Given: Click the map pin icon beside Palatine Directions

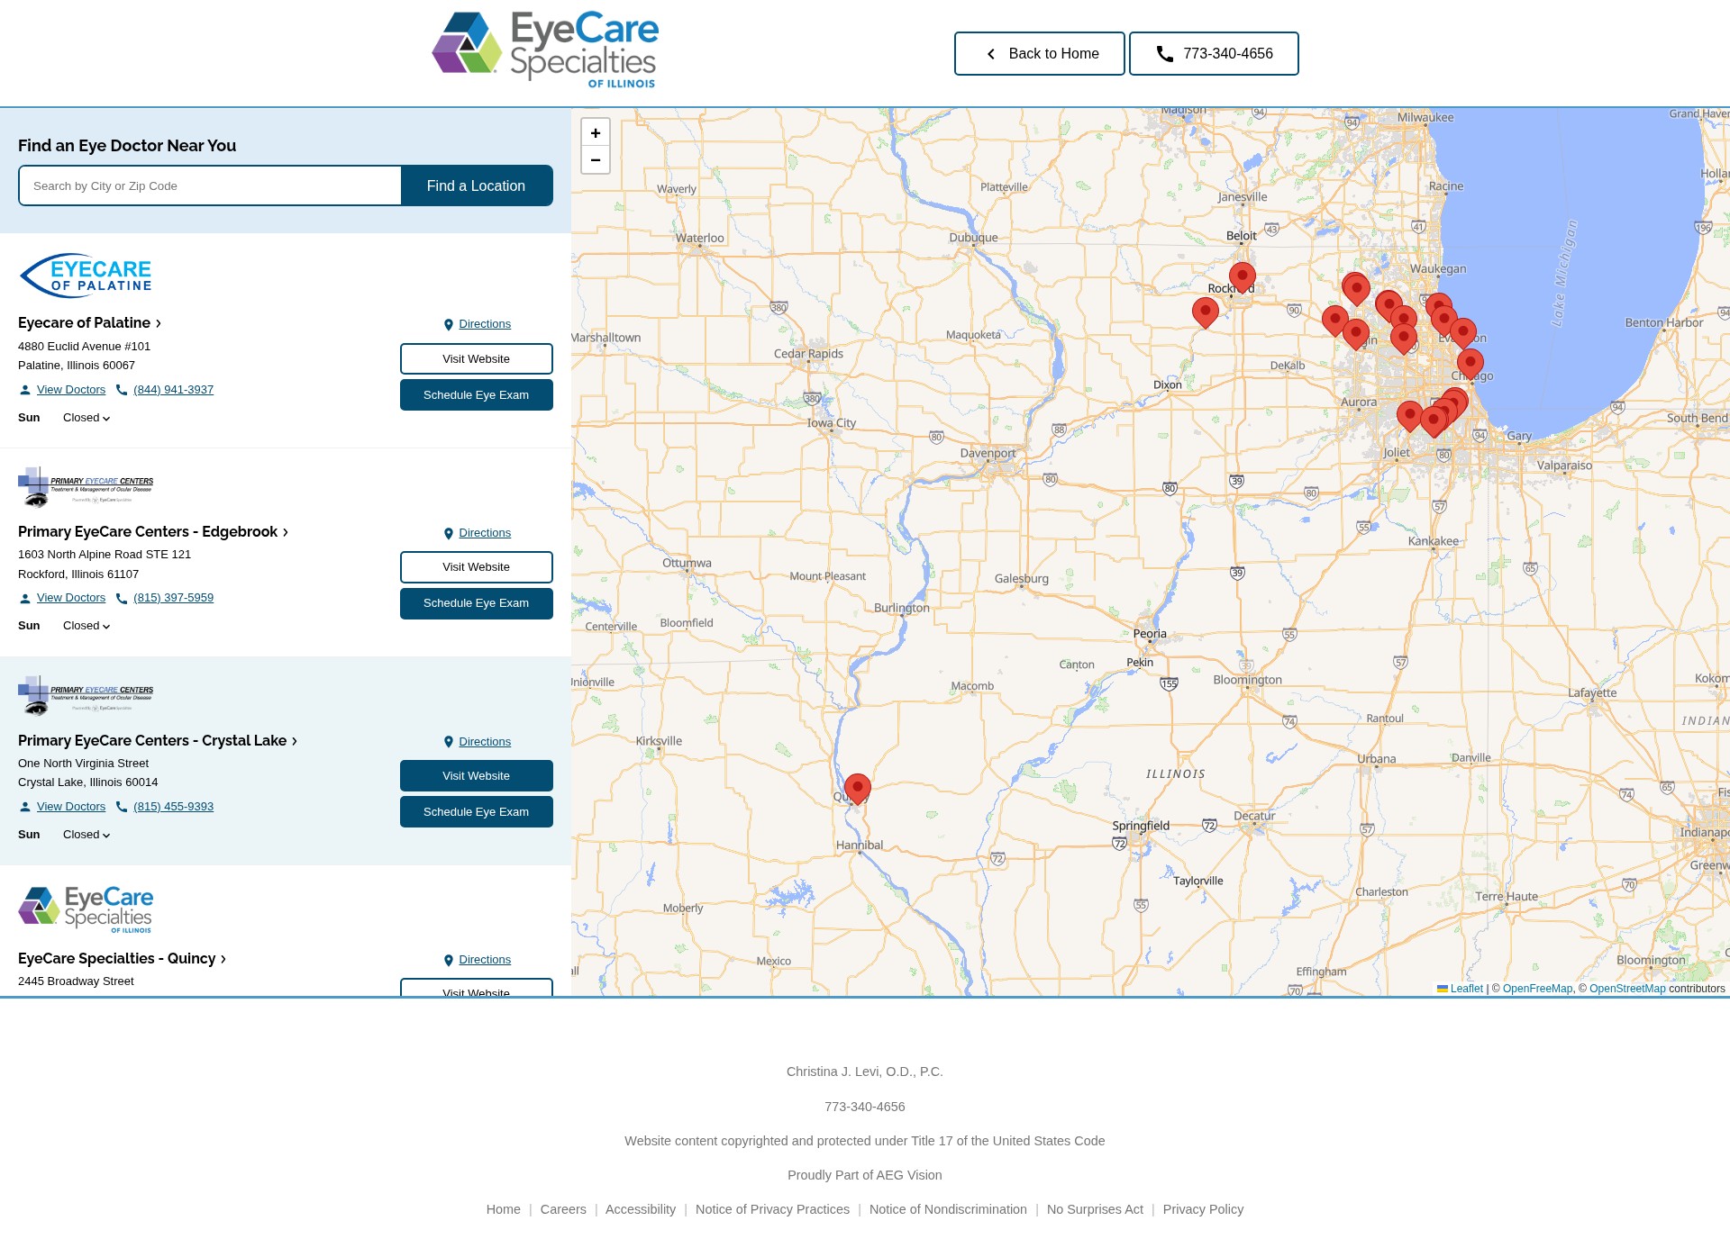Looking at the screenshot, I should (449, 325).
